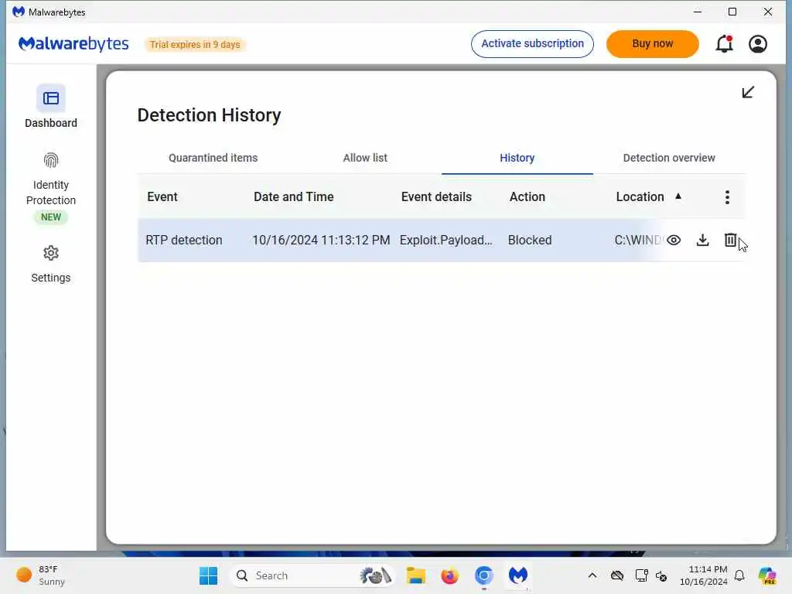Click the taskbar Search box
The height and width of the screenshot is (594, 792).
tap(313, 575)
